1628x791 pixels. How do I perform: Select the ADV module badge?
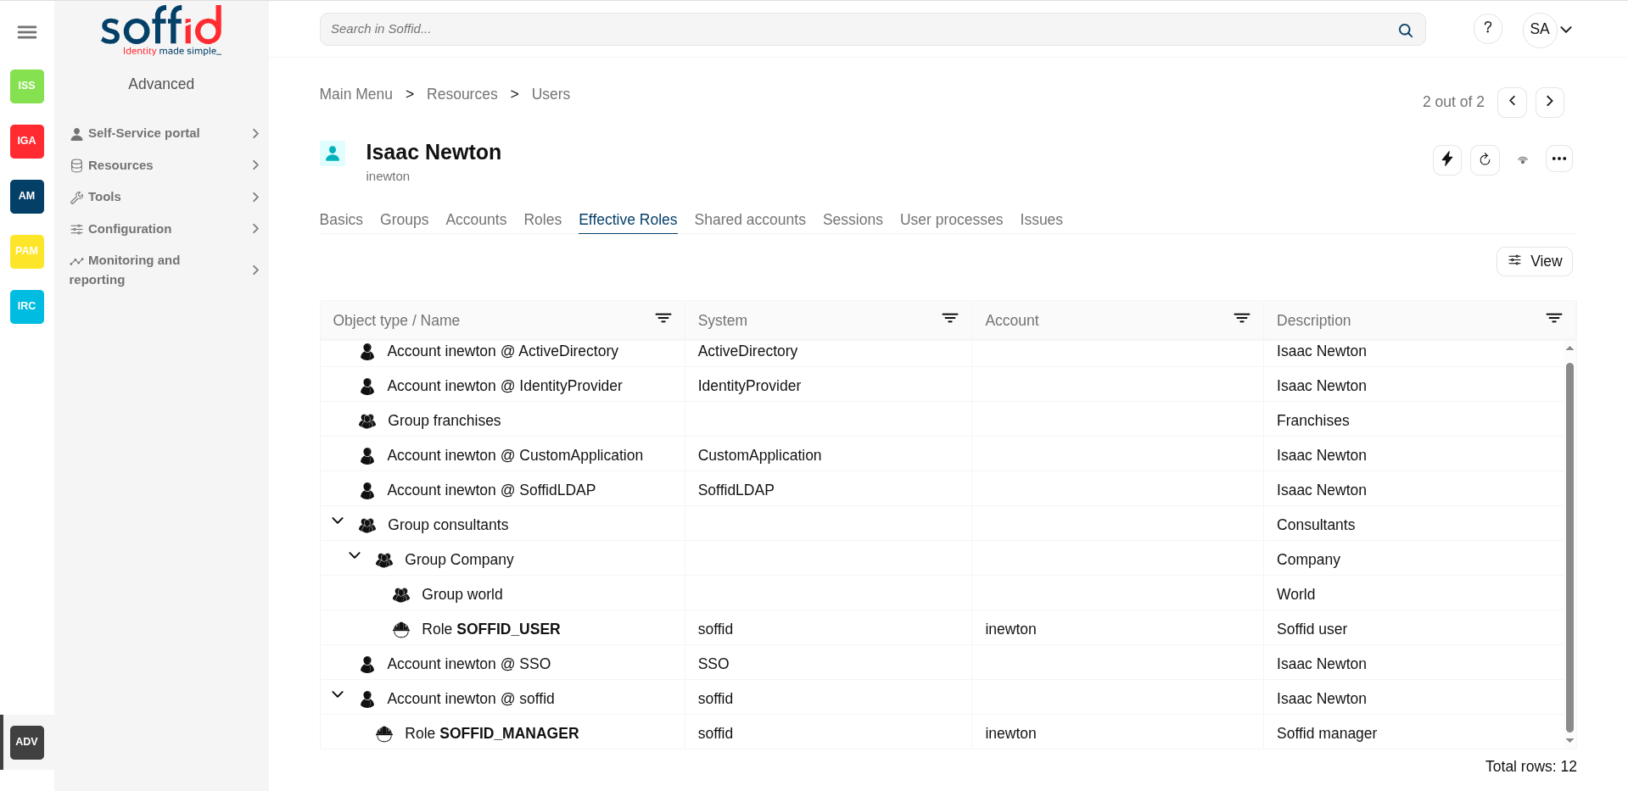tap(27, 743)
